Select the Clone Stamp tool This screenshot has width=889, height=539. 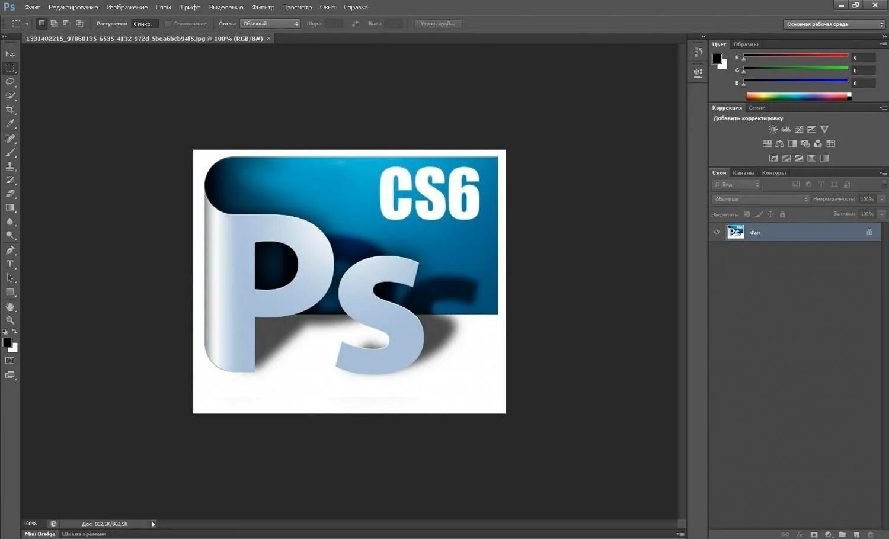10,166
